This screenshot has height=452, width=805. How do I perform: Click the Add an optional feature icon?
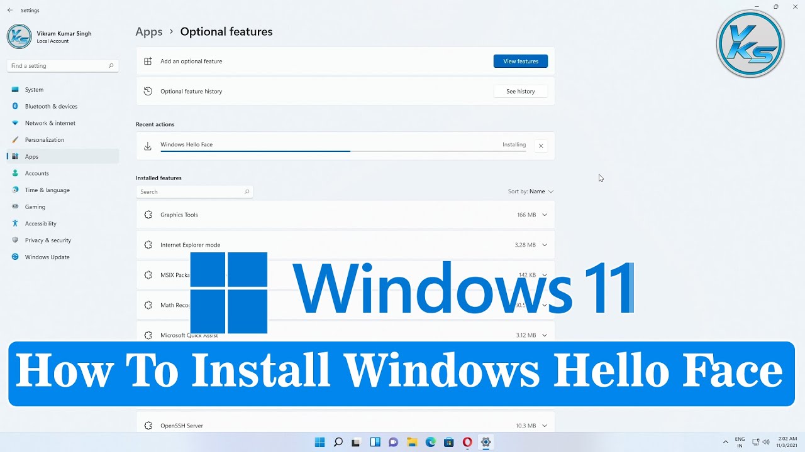click(148, 61)
